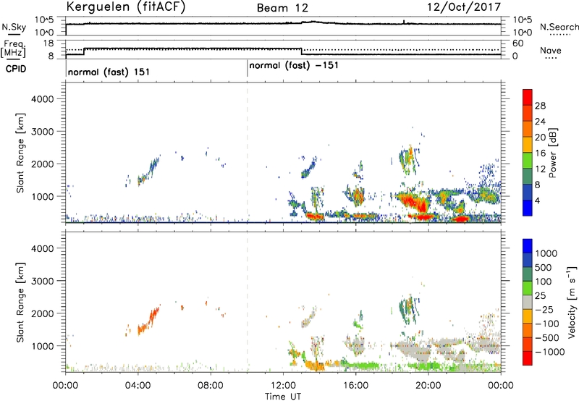Click the 'N.Sky' legend label
Screen dimensions: 579x401
[x=14, y=27]
